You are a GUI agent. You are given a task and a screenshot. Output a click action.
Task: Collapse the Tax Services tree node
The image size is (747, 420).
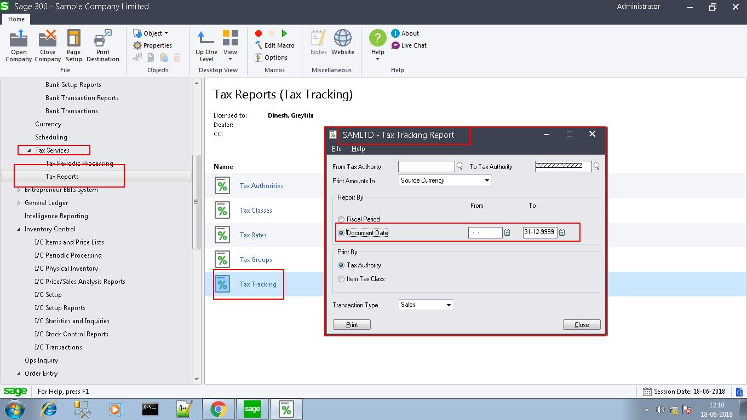pyautogui.click(x=30, y=150)
